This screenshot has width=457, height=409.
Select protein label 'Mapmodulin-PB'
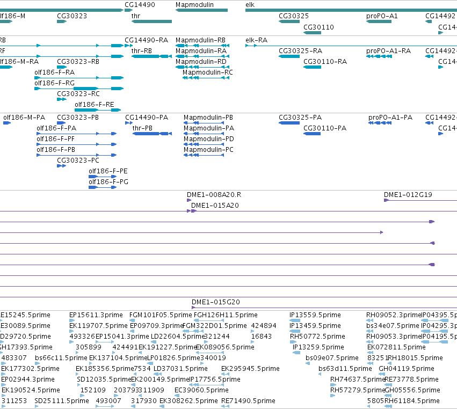(208, 118)
